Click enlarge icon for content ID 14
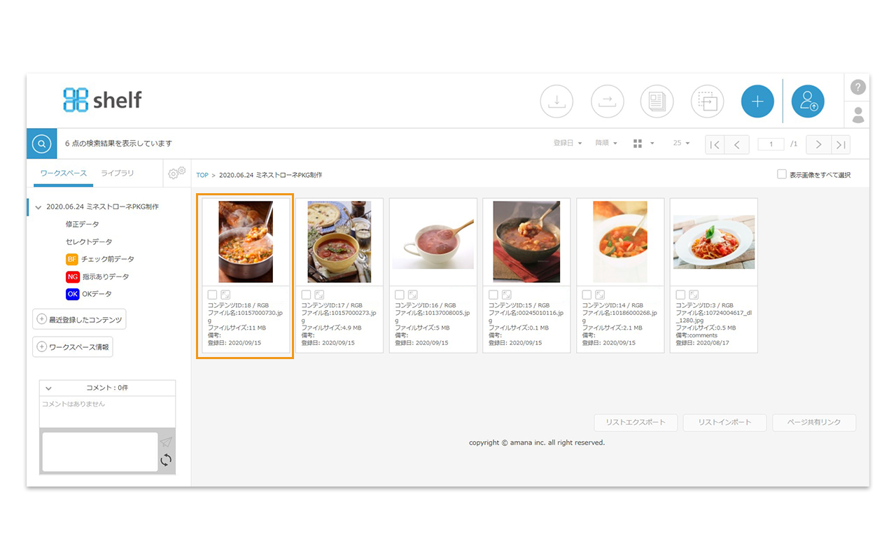The width and height of the screenshot is (896, 560). (x=601, y=295)
